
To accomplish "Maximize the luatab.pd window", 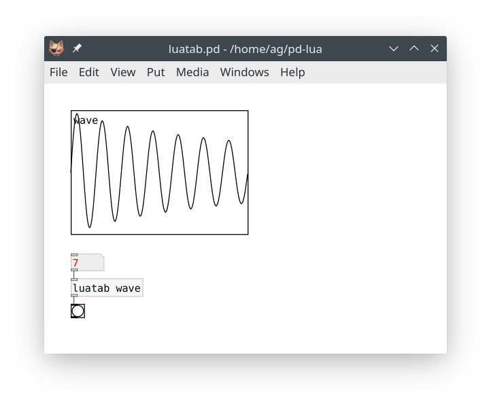I will pyautogui.click(x=414, y=49).
